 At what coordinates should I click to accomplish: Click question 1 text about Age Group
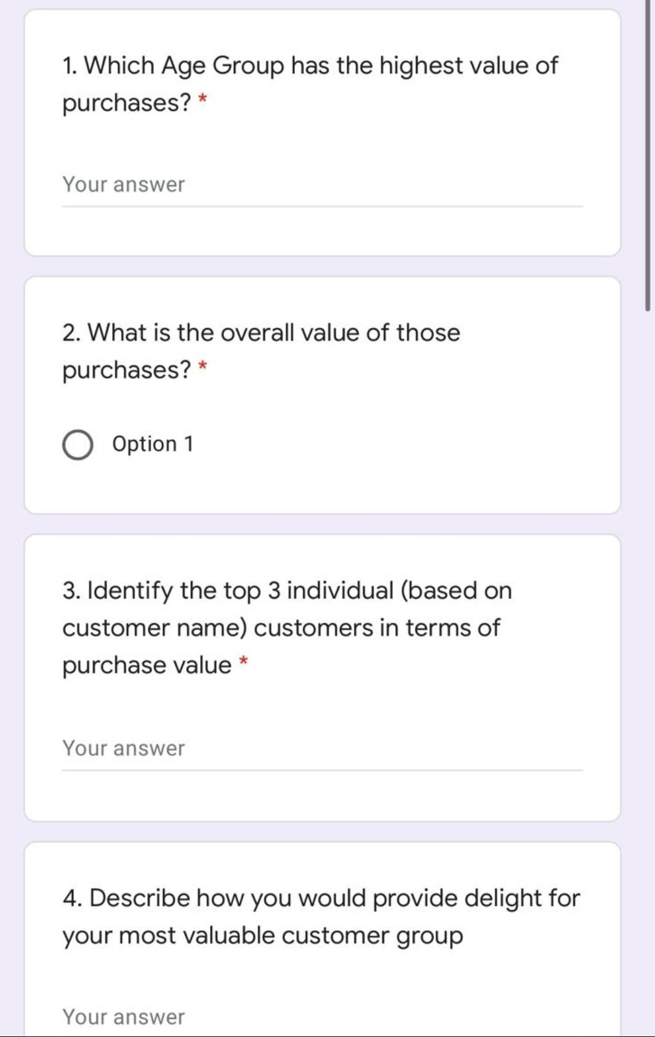[x=308, y=81]
